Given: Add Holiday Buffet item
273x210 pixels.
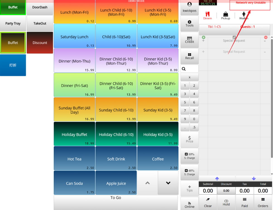Looking at the screenshot, I should click(74, 134).
